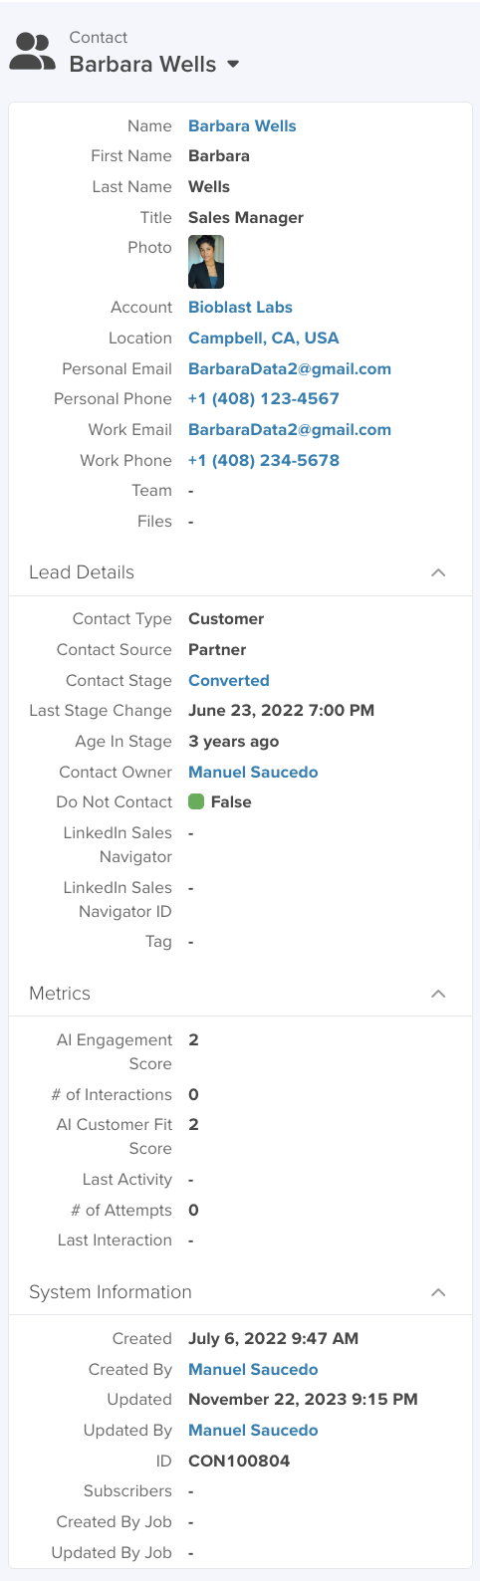Click the System Information section heading

(111, 1292)
